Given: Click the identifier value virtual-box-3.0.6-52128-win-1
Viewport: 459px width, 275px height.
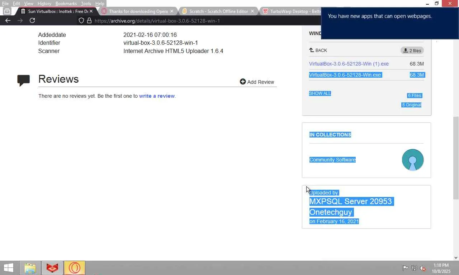Looking at the screenshot, I should pos(161,43).
